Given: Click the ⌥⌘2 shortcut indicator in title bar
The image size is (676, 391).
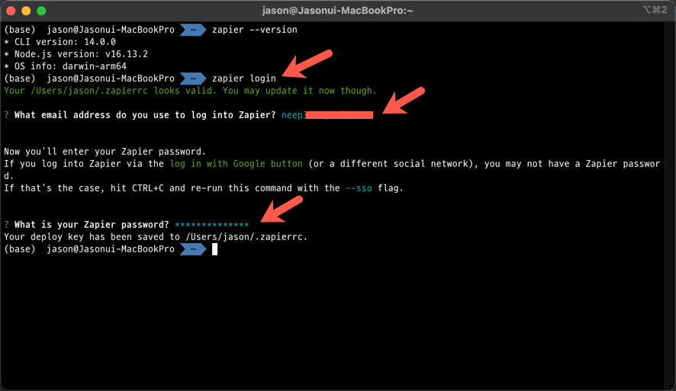Looking at the screenshot, I should point(655,9).
